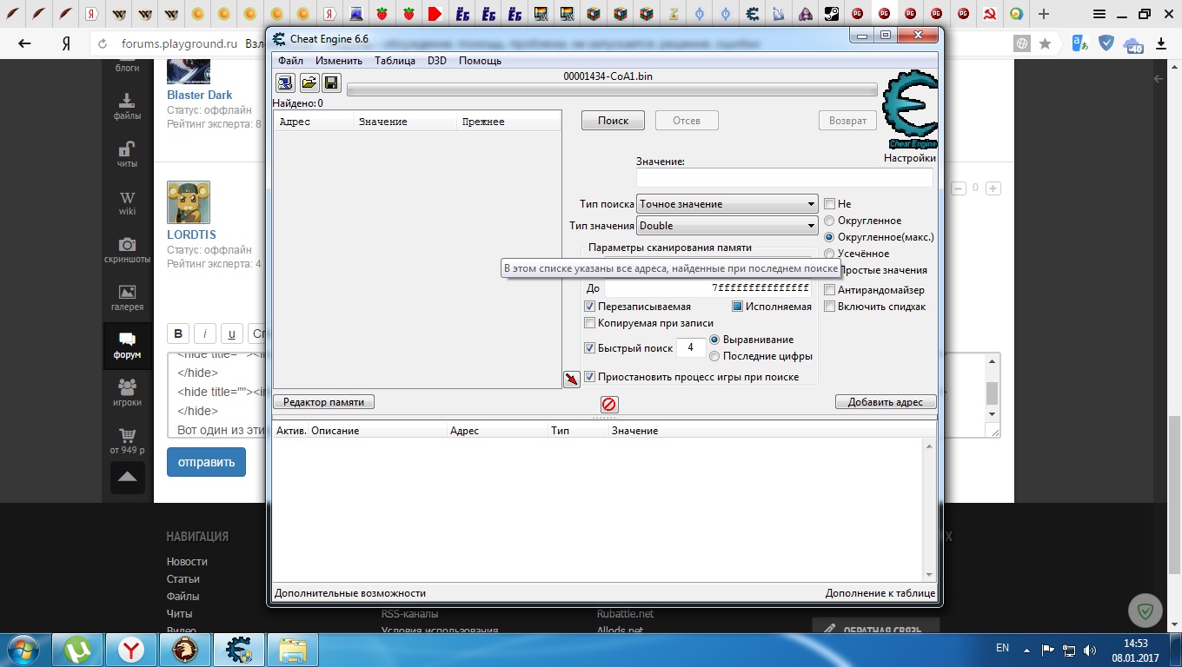
Task: Click the red no-entry clear list icon
Action: 609,404
